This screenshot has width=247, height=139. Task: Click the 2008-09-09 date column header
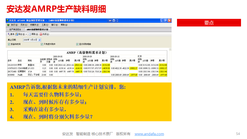(87, 57)
